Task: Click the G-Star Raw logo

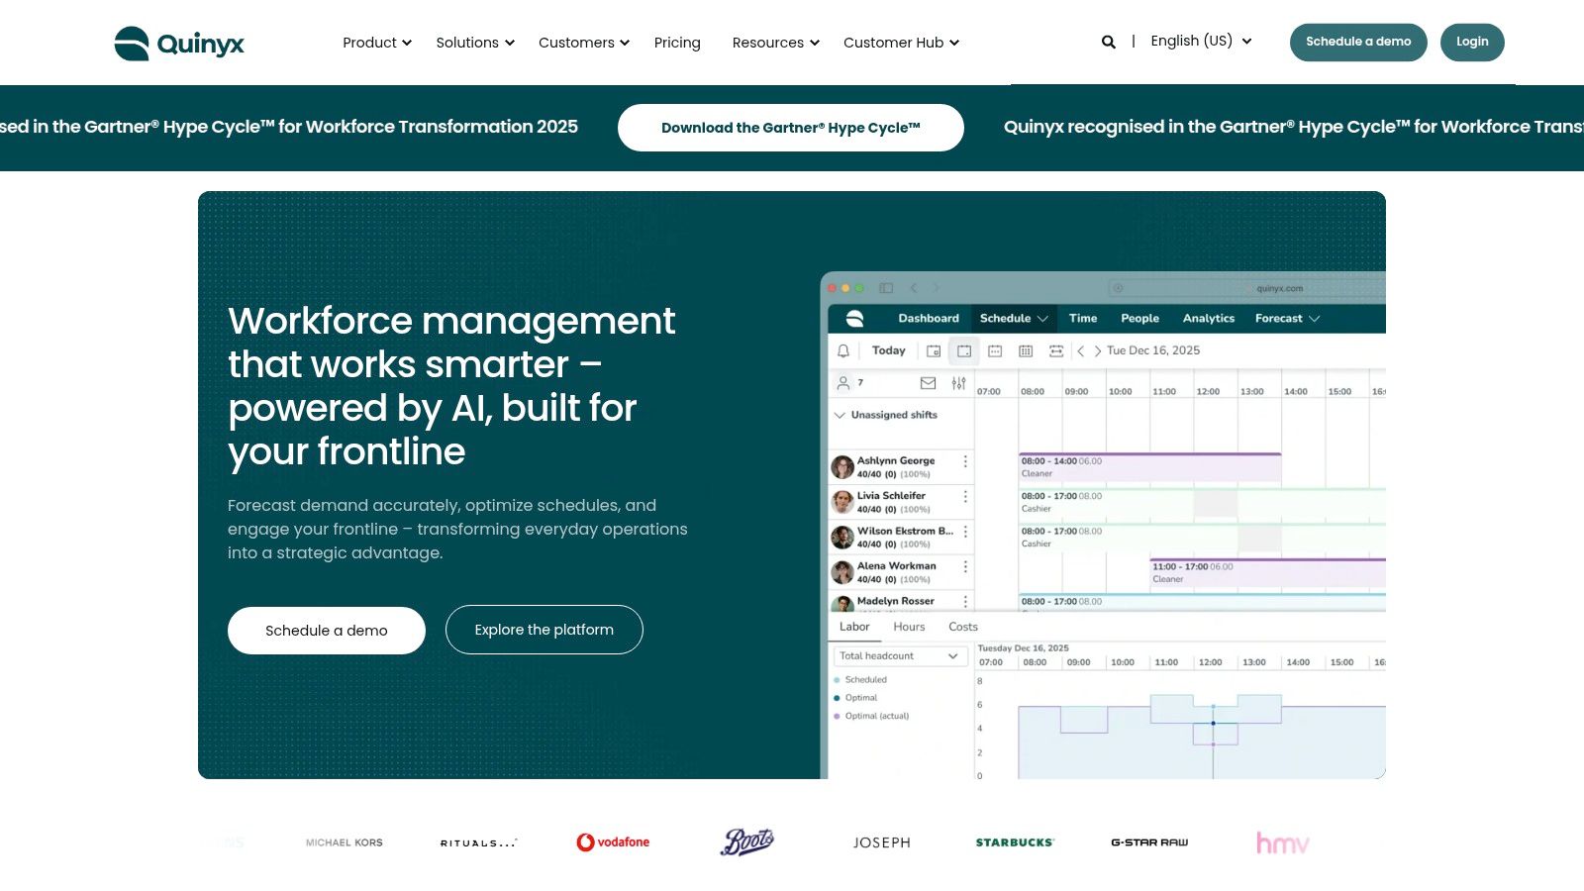Action: click(1149, 842)
